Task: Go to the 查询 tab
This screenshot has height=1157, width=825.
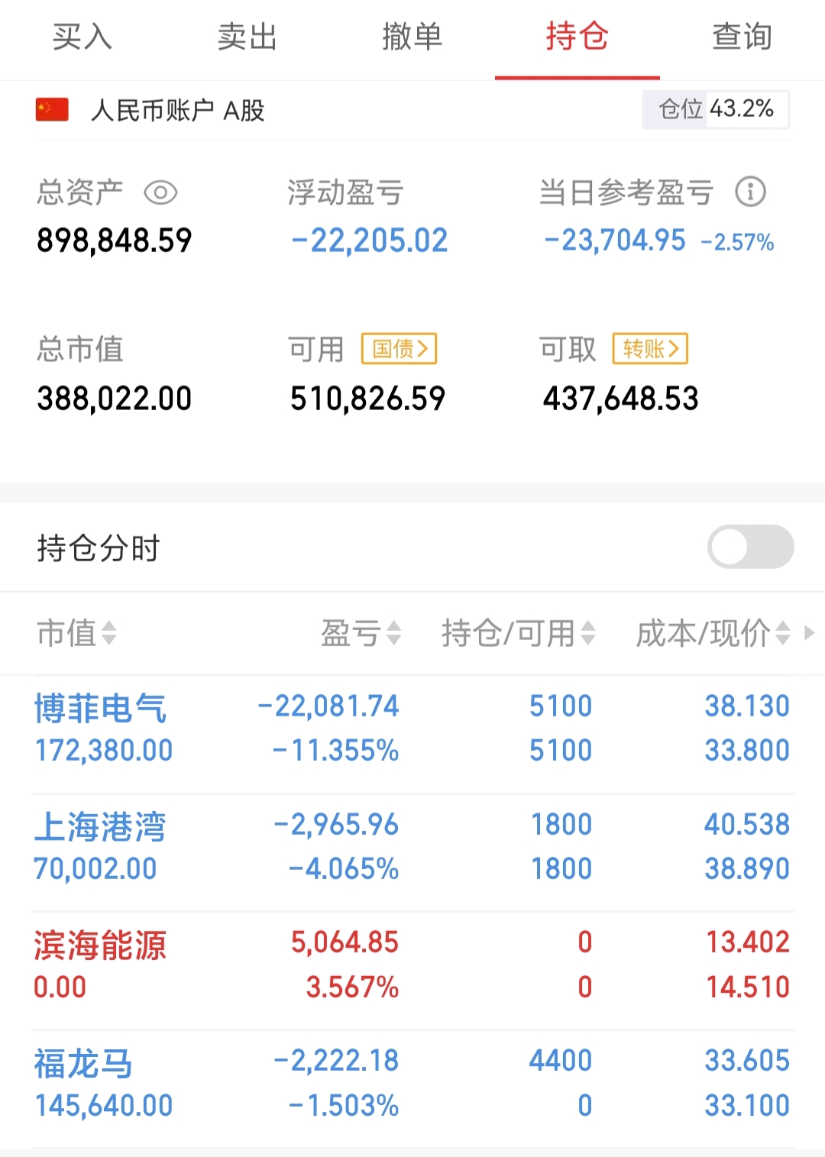Action: tap(742, 37)
